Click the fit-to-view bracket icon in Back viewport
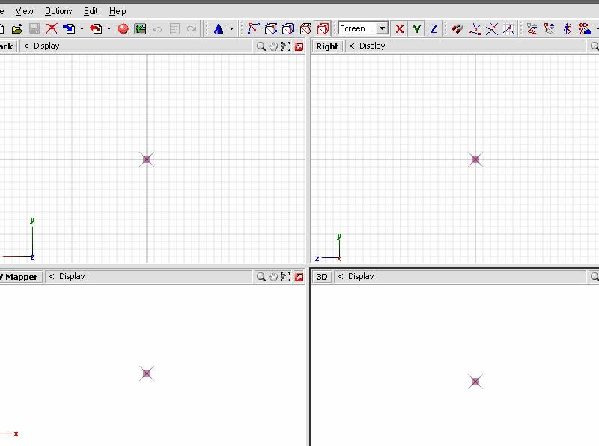The width and height of the screenshot is (599, 446). click(285, 46)
